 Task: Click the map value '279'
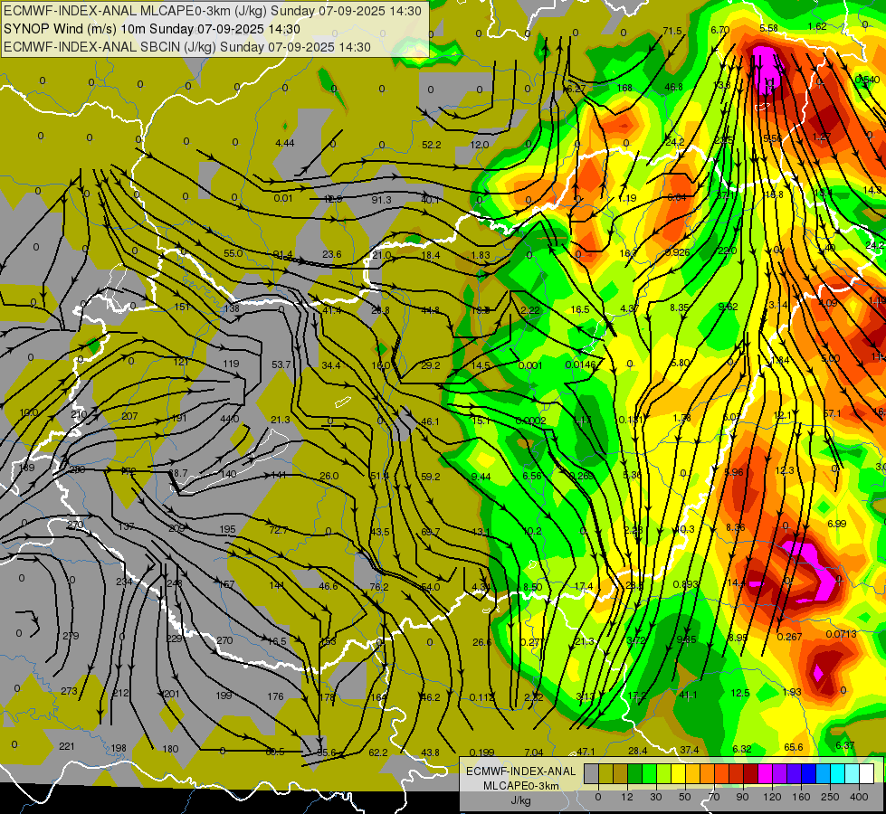tap(71, 636)
